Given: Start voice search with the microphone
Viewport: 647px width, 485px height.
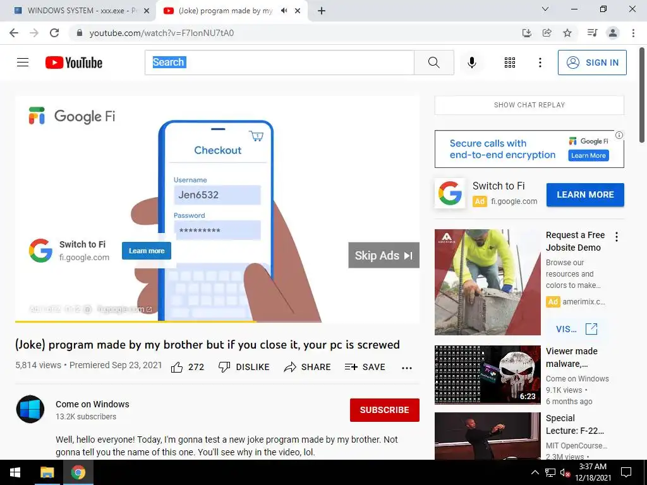Looking at the screenshot, I should click(472, 63).
